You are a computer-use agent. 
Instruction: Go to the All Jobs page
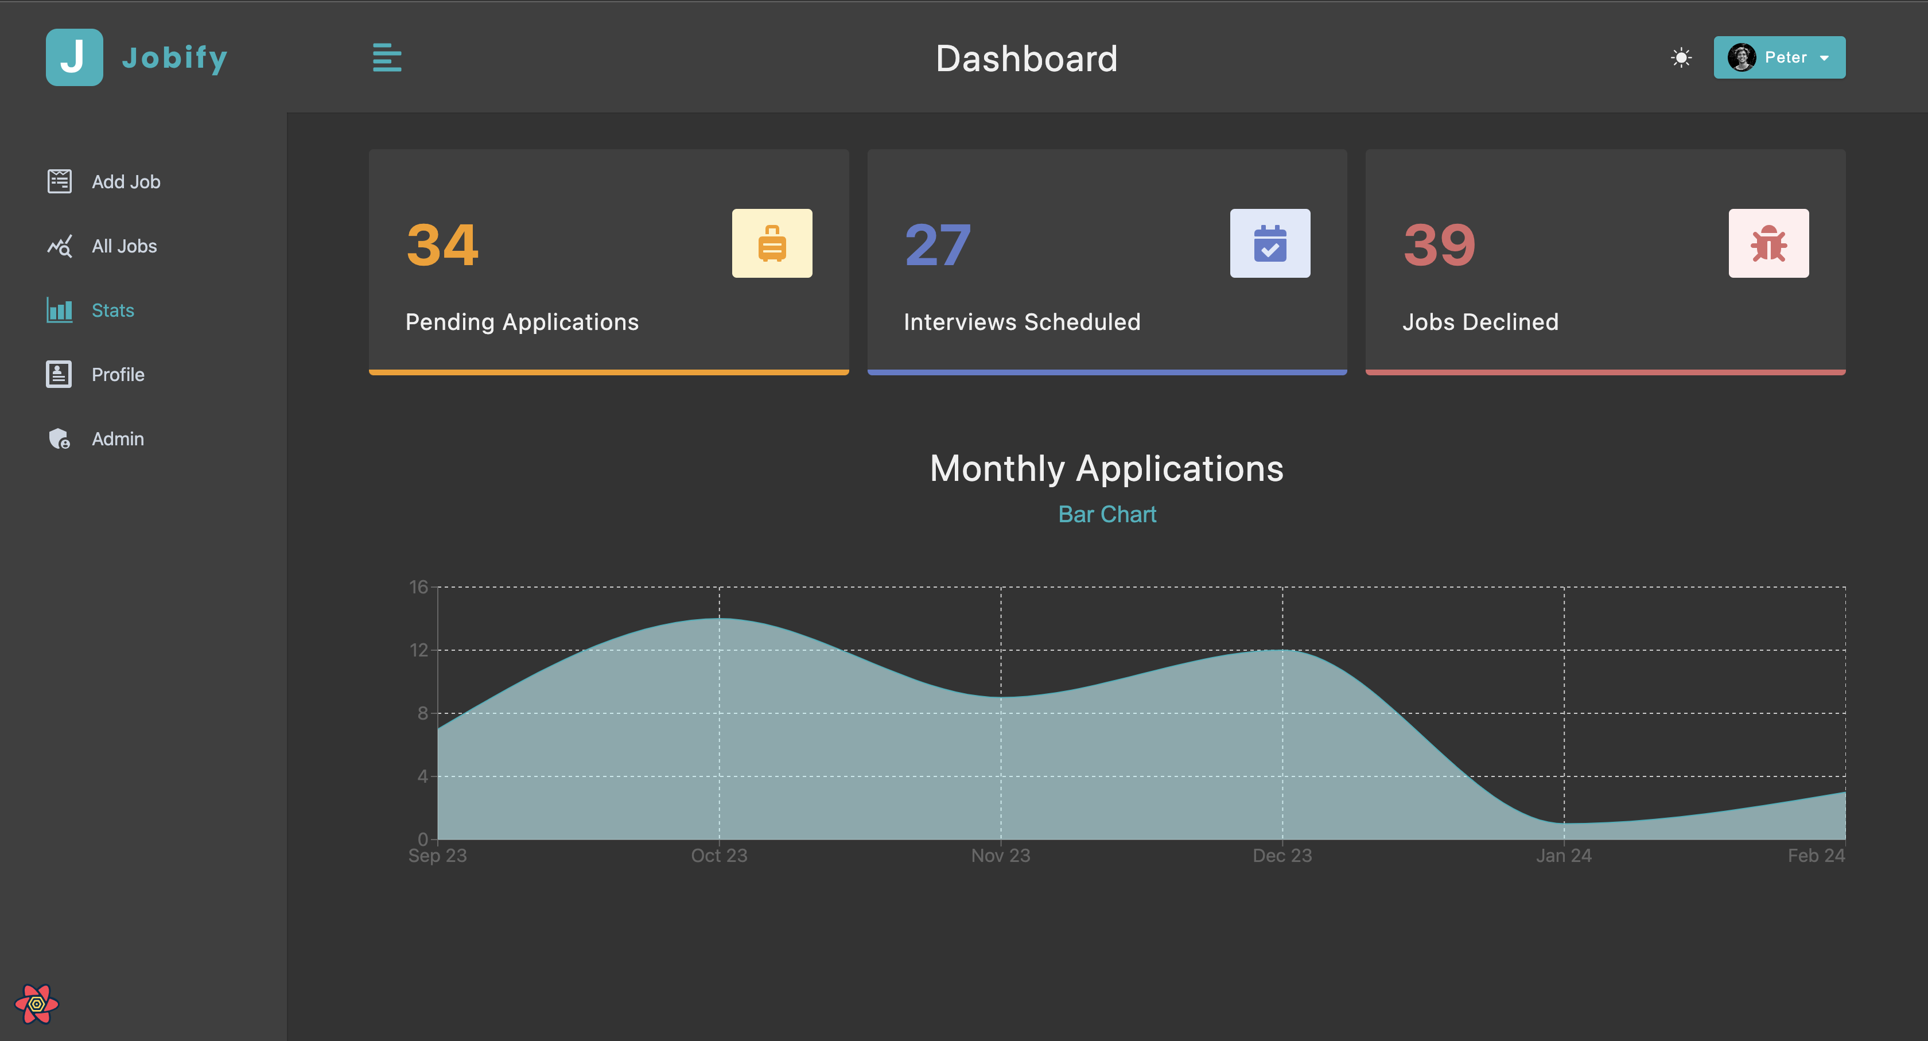click(125, 246)
